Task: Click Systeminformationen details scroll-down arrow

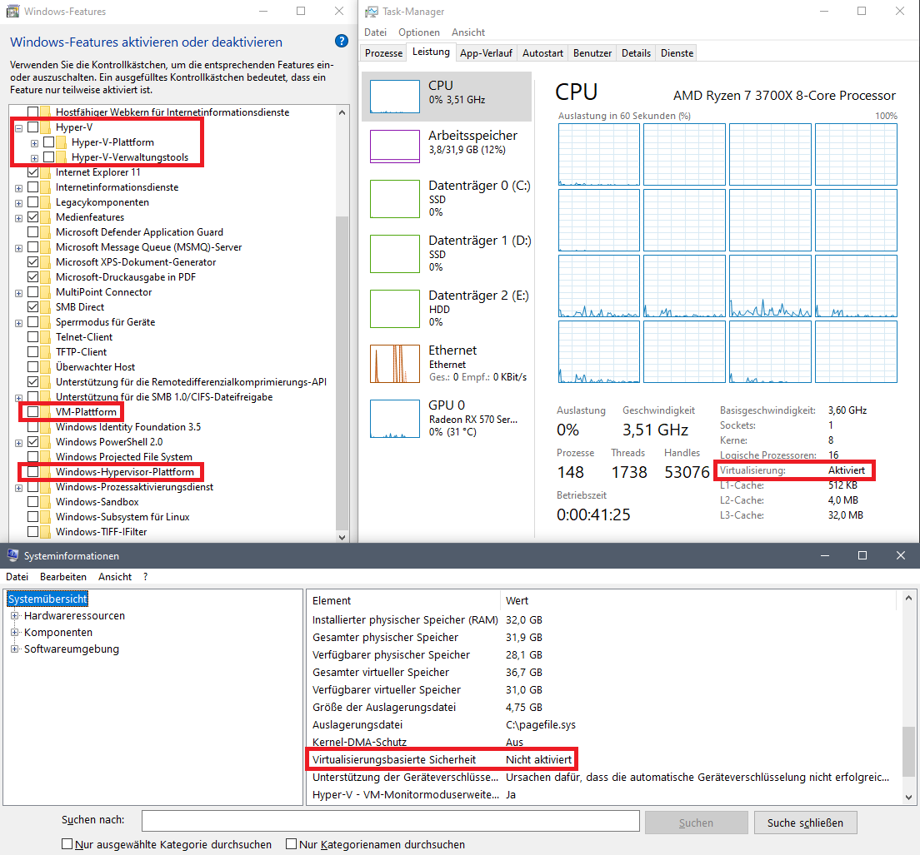Action: [908, 797]
